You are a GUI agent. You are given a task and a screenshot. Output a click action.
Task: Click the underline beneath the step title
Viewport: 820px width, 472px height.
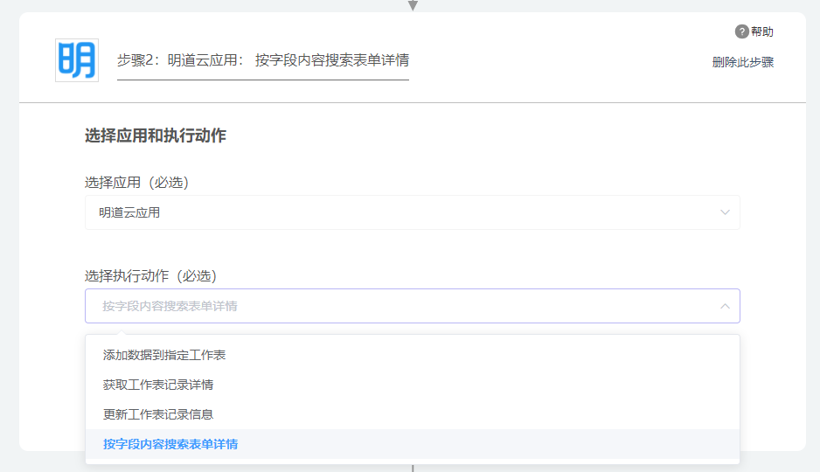tap(262, 80)
